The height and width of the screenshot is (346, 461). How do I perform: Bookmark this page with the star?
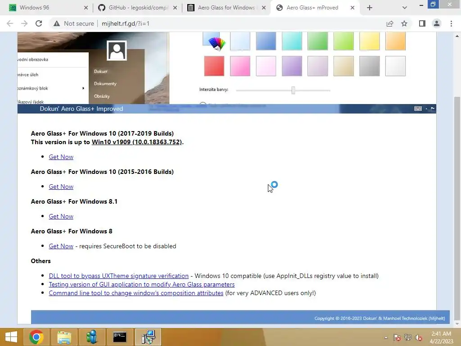click(404, 23)
